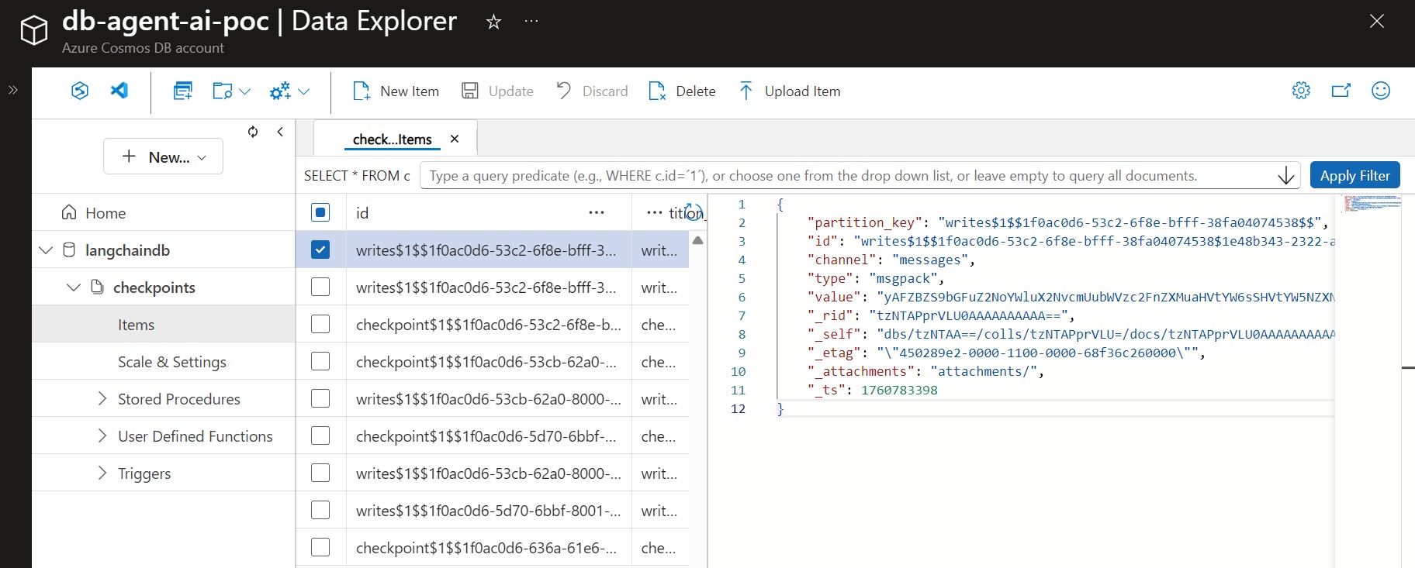Expand the Triggers node
1415x568 pixels.
click(102, 473)
